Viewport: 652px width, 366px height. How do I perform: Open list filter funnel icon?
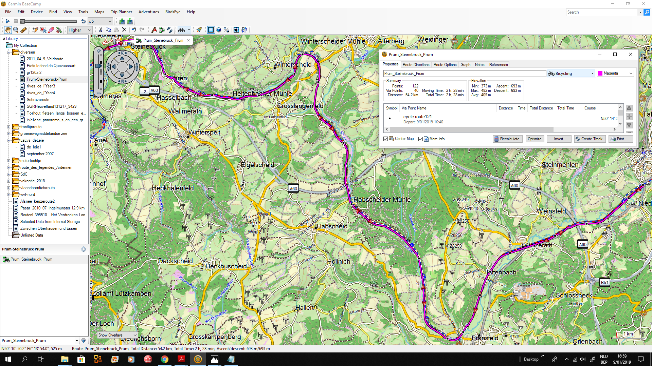point(84,341)
